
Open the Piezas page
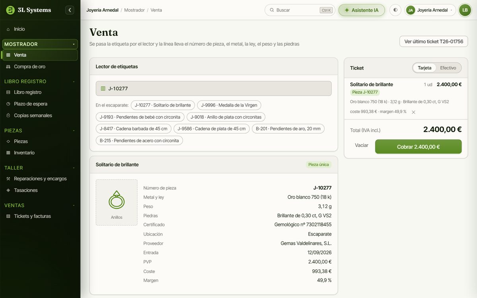pos(40,141)
